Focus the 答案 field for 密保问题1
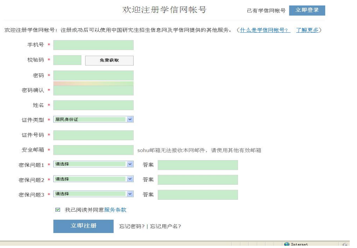Screen dimensions: 357x248 tap(197, 165)
